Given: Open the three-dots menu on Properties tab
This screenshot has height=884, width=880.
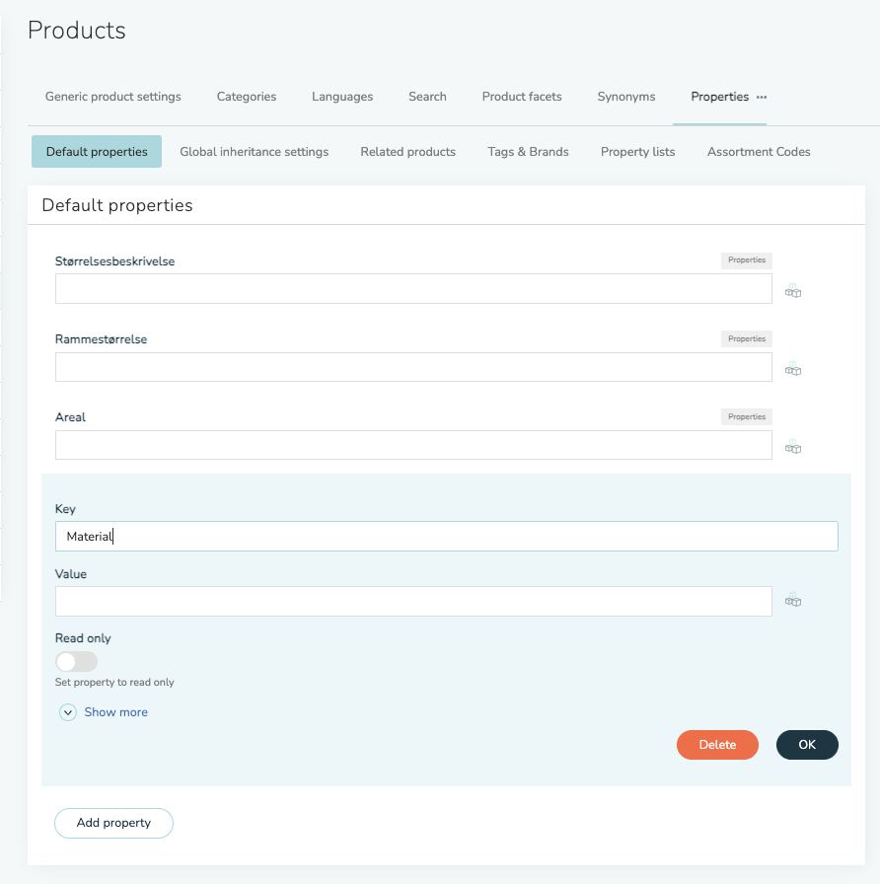Looking at the screenshot, I should 762,97.
